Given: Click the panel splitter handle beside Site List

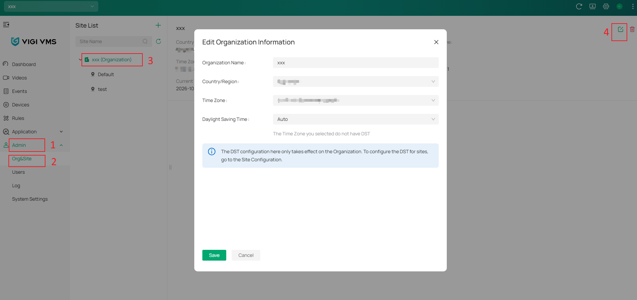Looking at the screenshot, I should pyautogui.click(x=170, y=167).
